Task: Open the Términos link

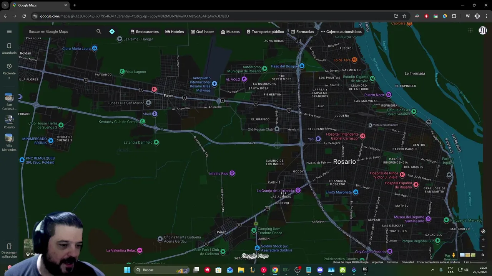Action: (x=392, y=262)
